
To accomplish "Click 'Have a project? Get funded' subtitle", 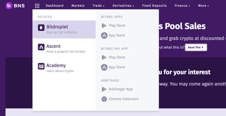I will point(66,52).
